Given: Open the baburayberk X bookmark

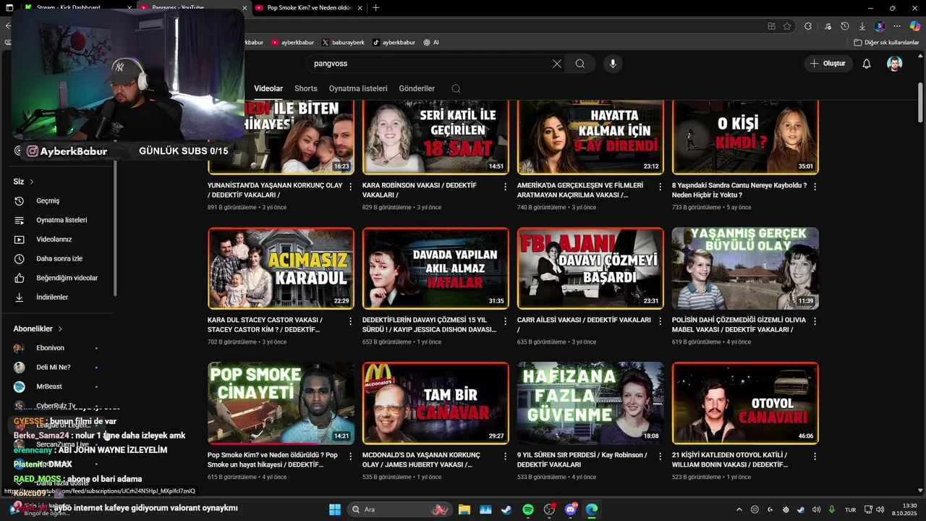Looking at the screenshot, I should pos(343,43).
